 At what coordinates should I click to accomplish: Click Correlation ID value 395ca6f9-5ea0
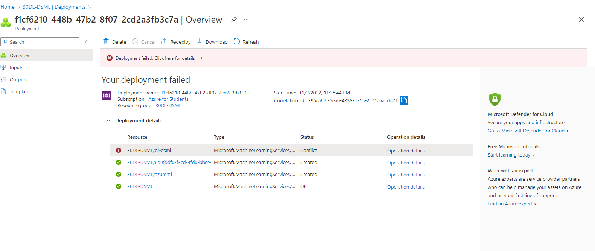point(353,100)
